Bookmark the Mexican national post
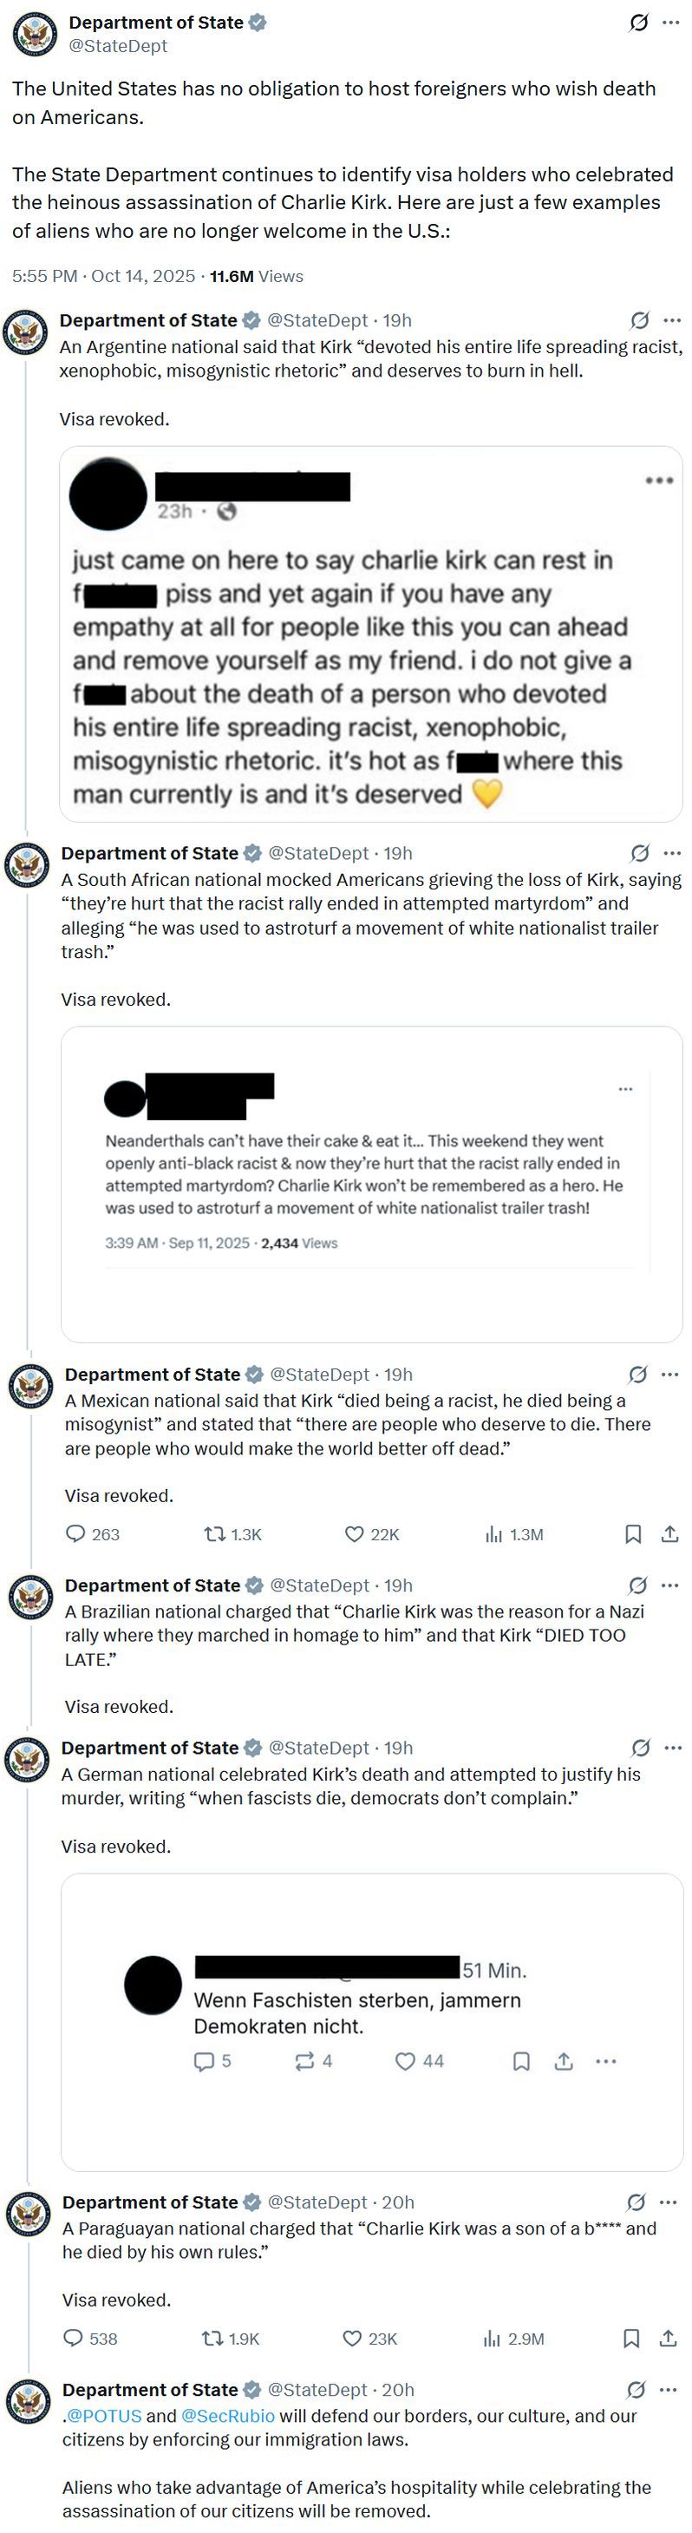The width and height of the screenshot is (692, 2533). click(x=634, y=1534)
